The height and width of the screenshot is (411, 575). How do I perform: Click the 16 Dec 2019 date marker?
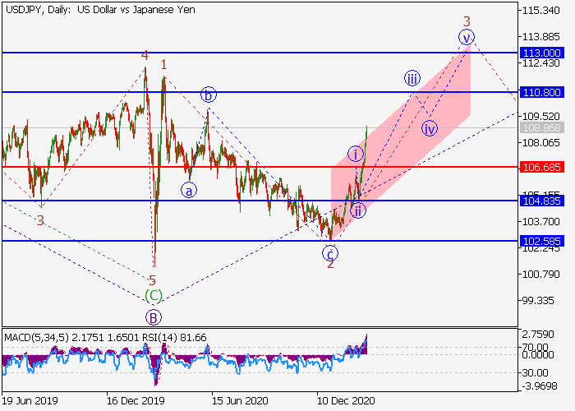[136, 400]
